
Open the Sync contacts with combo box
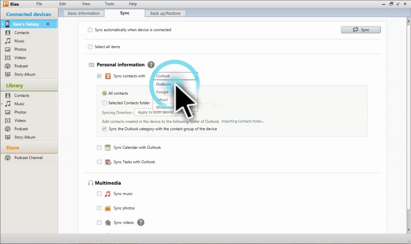point(175,76)
